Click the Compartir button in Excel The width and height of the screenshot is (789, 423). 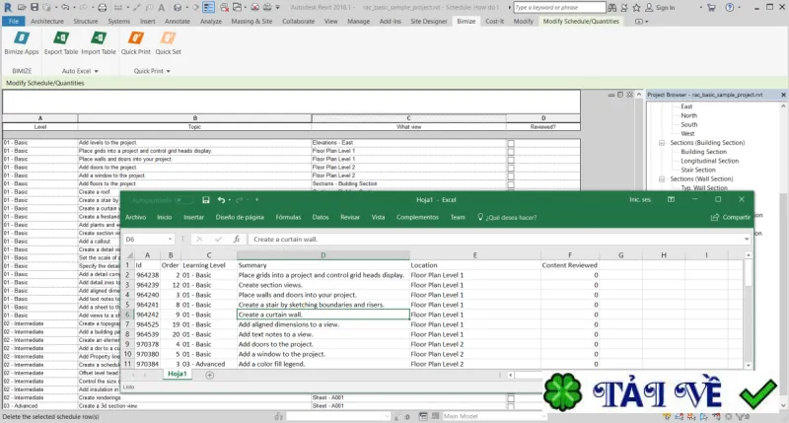[731, 217]
